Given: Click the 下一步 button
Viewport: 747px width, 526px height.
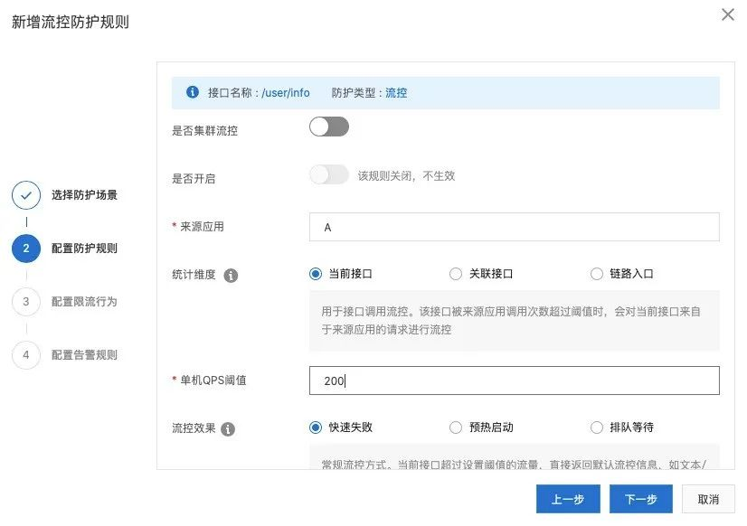Looking at the screenshot, I should click(640, 499).
